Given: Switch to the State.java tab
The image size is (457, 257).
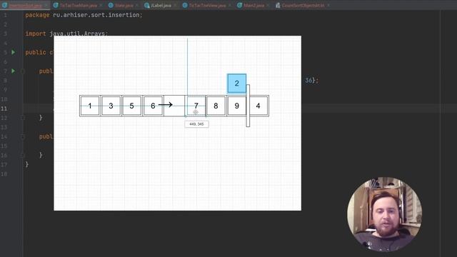Looking at the screenshot, I should point(124,5).
